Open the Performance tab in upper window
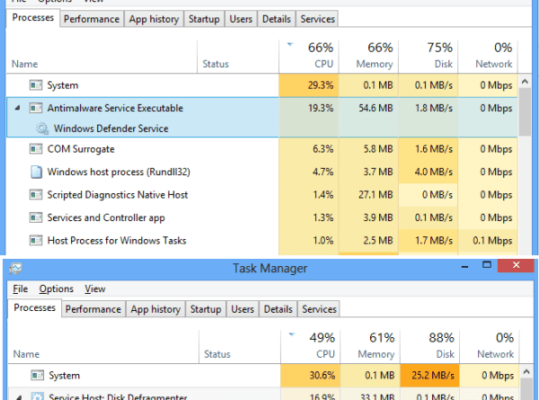 [92, 19]
